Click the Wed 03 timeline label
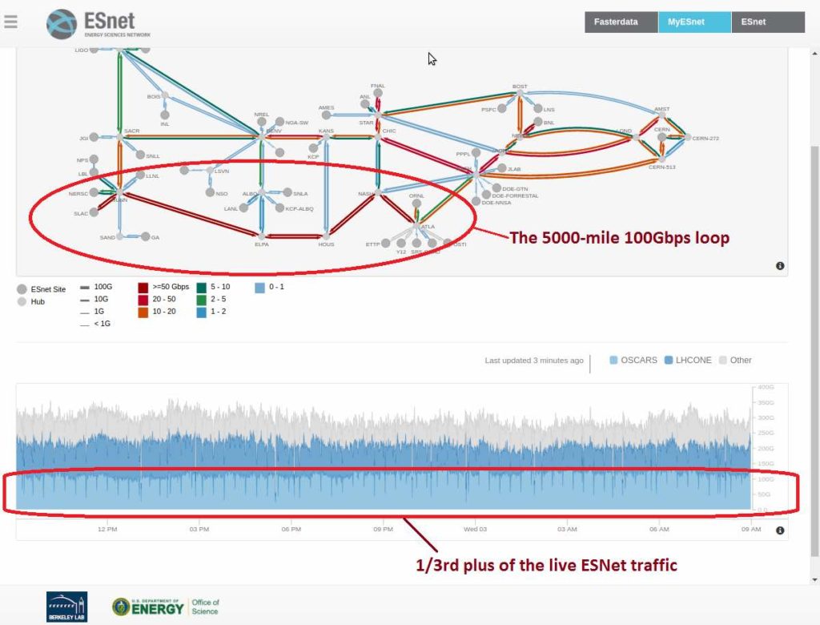 pyautogui.click(x=475, y=529)
